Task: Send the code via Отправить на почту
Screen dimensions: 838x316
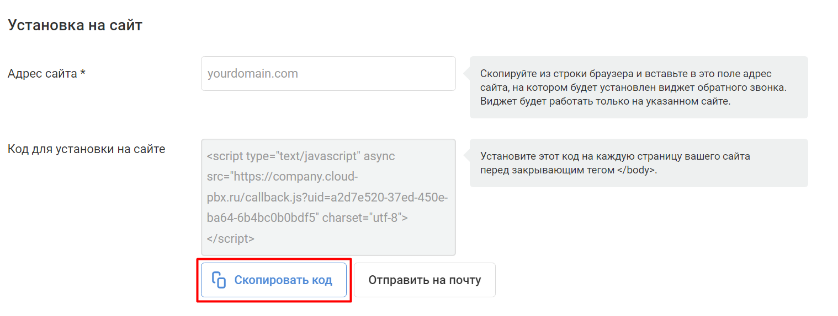Action: pos(425,280)
